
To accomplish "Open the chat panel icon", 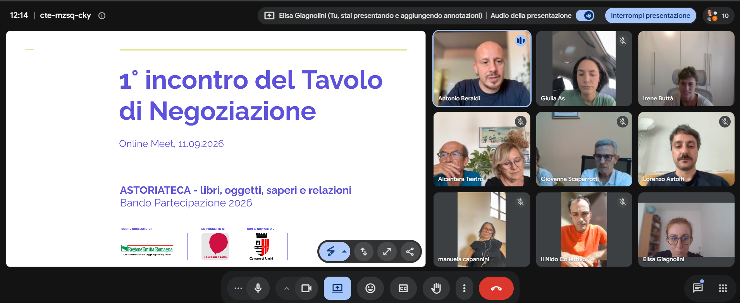I will [697, 288].
